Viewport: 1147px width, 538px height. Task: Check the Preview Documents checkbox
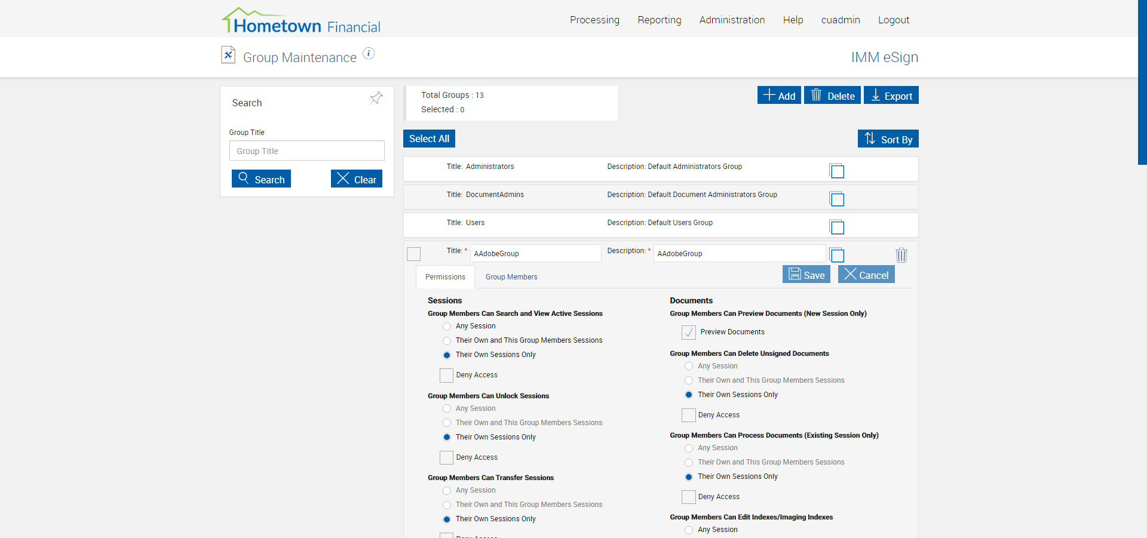[689, 333]
